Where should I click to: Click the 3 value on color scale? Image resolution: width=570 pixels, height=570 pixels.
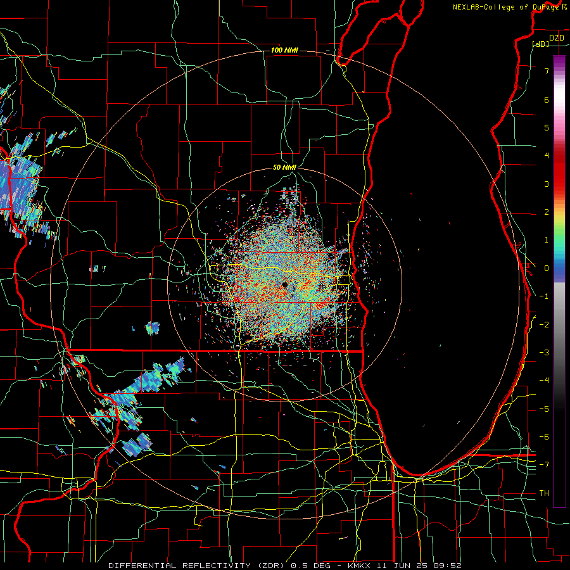(x=547, y=184)
